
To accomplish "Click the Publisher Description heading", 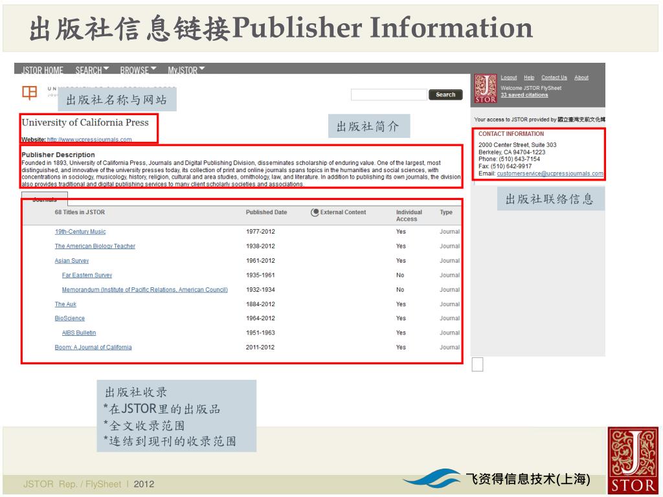I will click(58, 155).
